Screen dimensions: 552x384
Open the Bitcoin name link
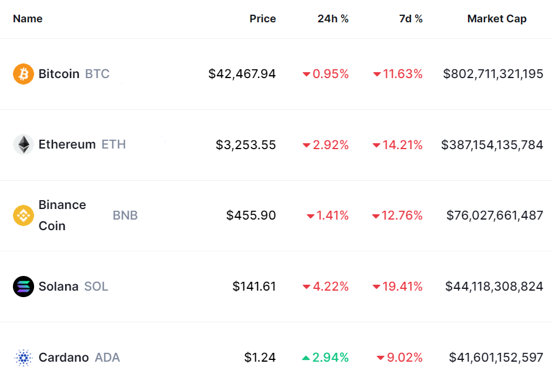click(x=59, y=74)
